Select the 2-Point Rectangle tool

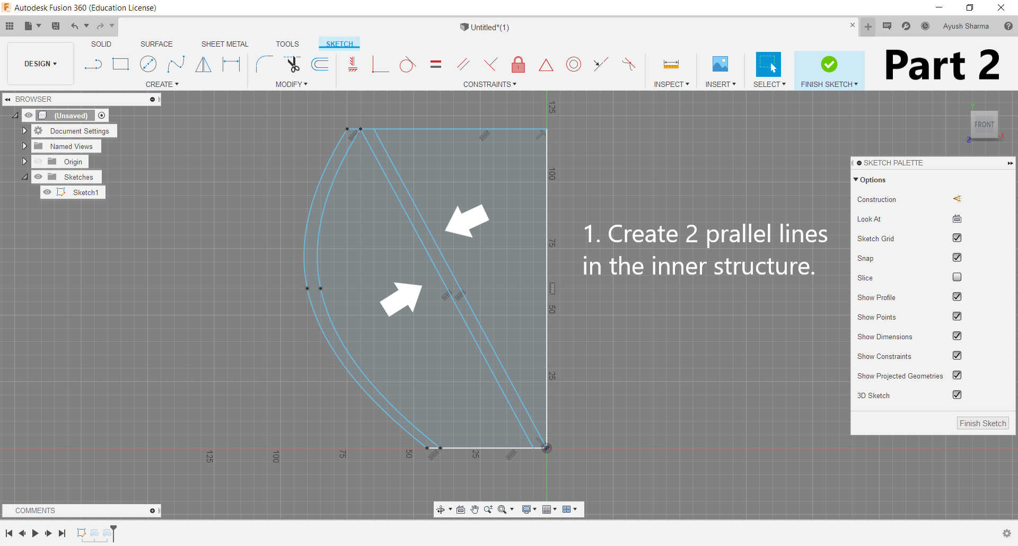pos(121,65)
